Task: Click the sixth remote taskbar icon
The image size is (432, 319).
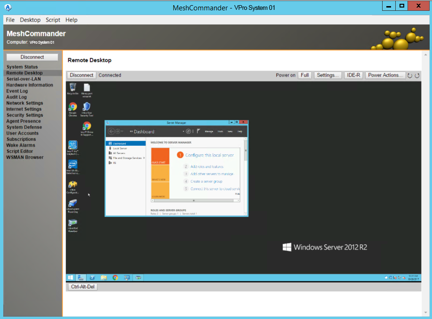Action: (x=127, y=278)
